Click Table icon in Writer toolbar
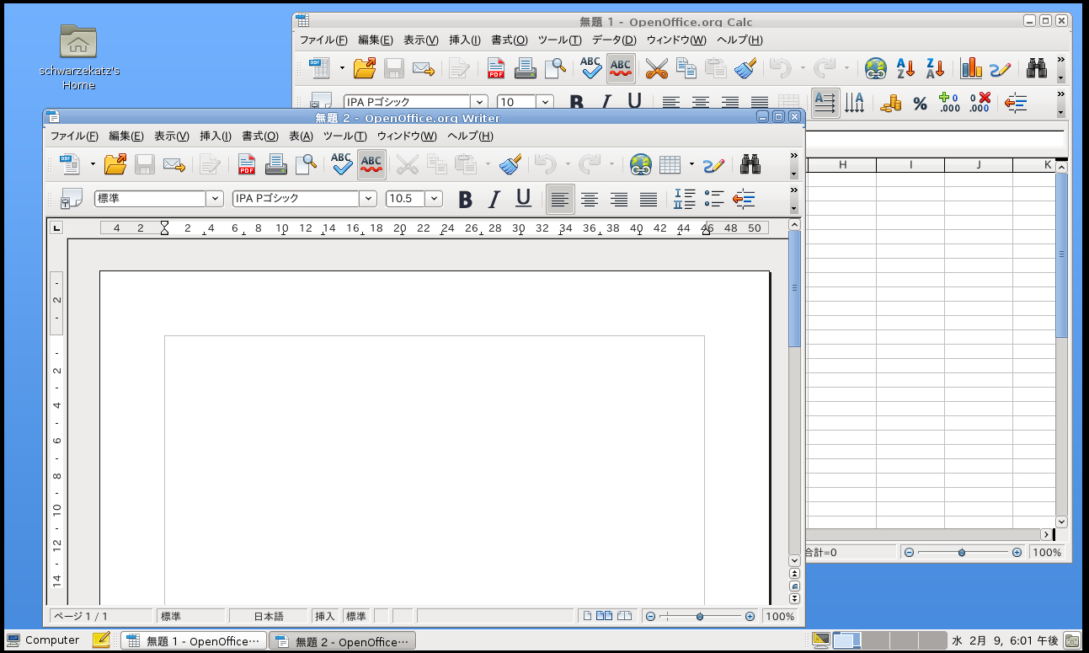The height and width of the screenshot is (653, 1089). [x=670, y=163]
